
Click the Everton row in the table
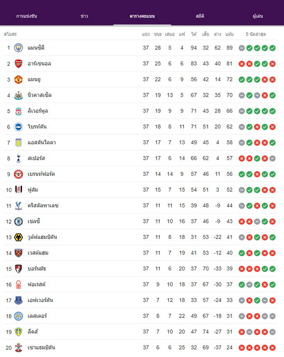(140, 300)
